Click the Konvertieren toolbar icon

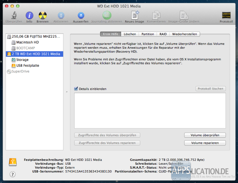pos(156,15)
